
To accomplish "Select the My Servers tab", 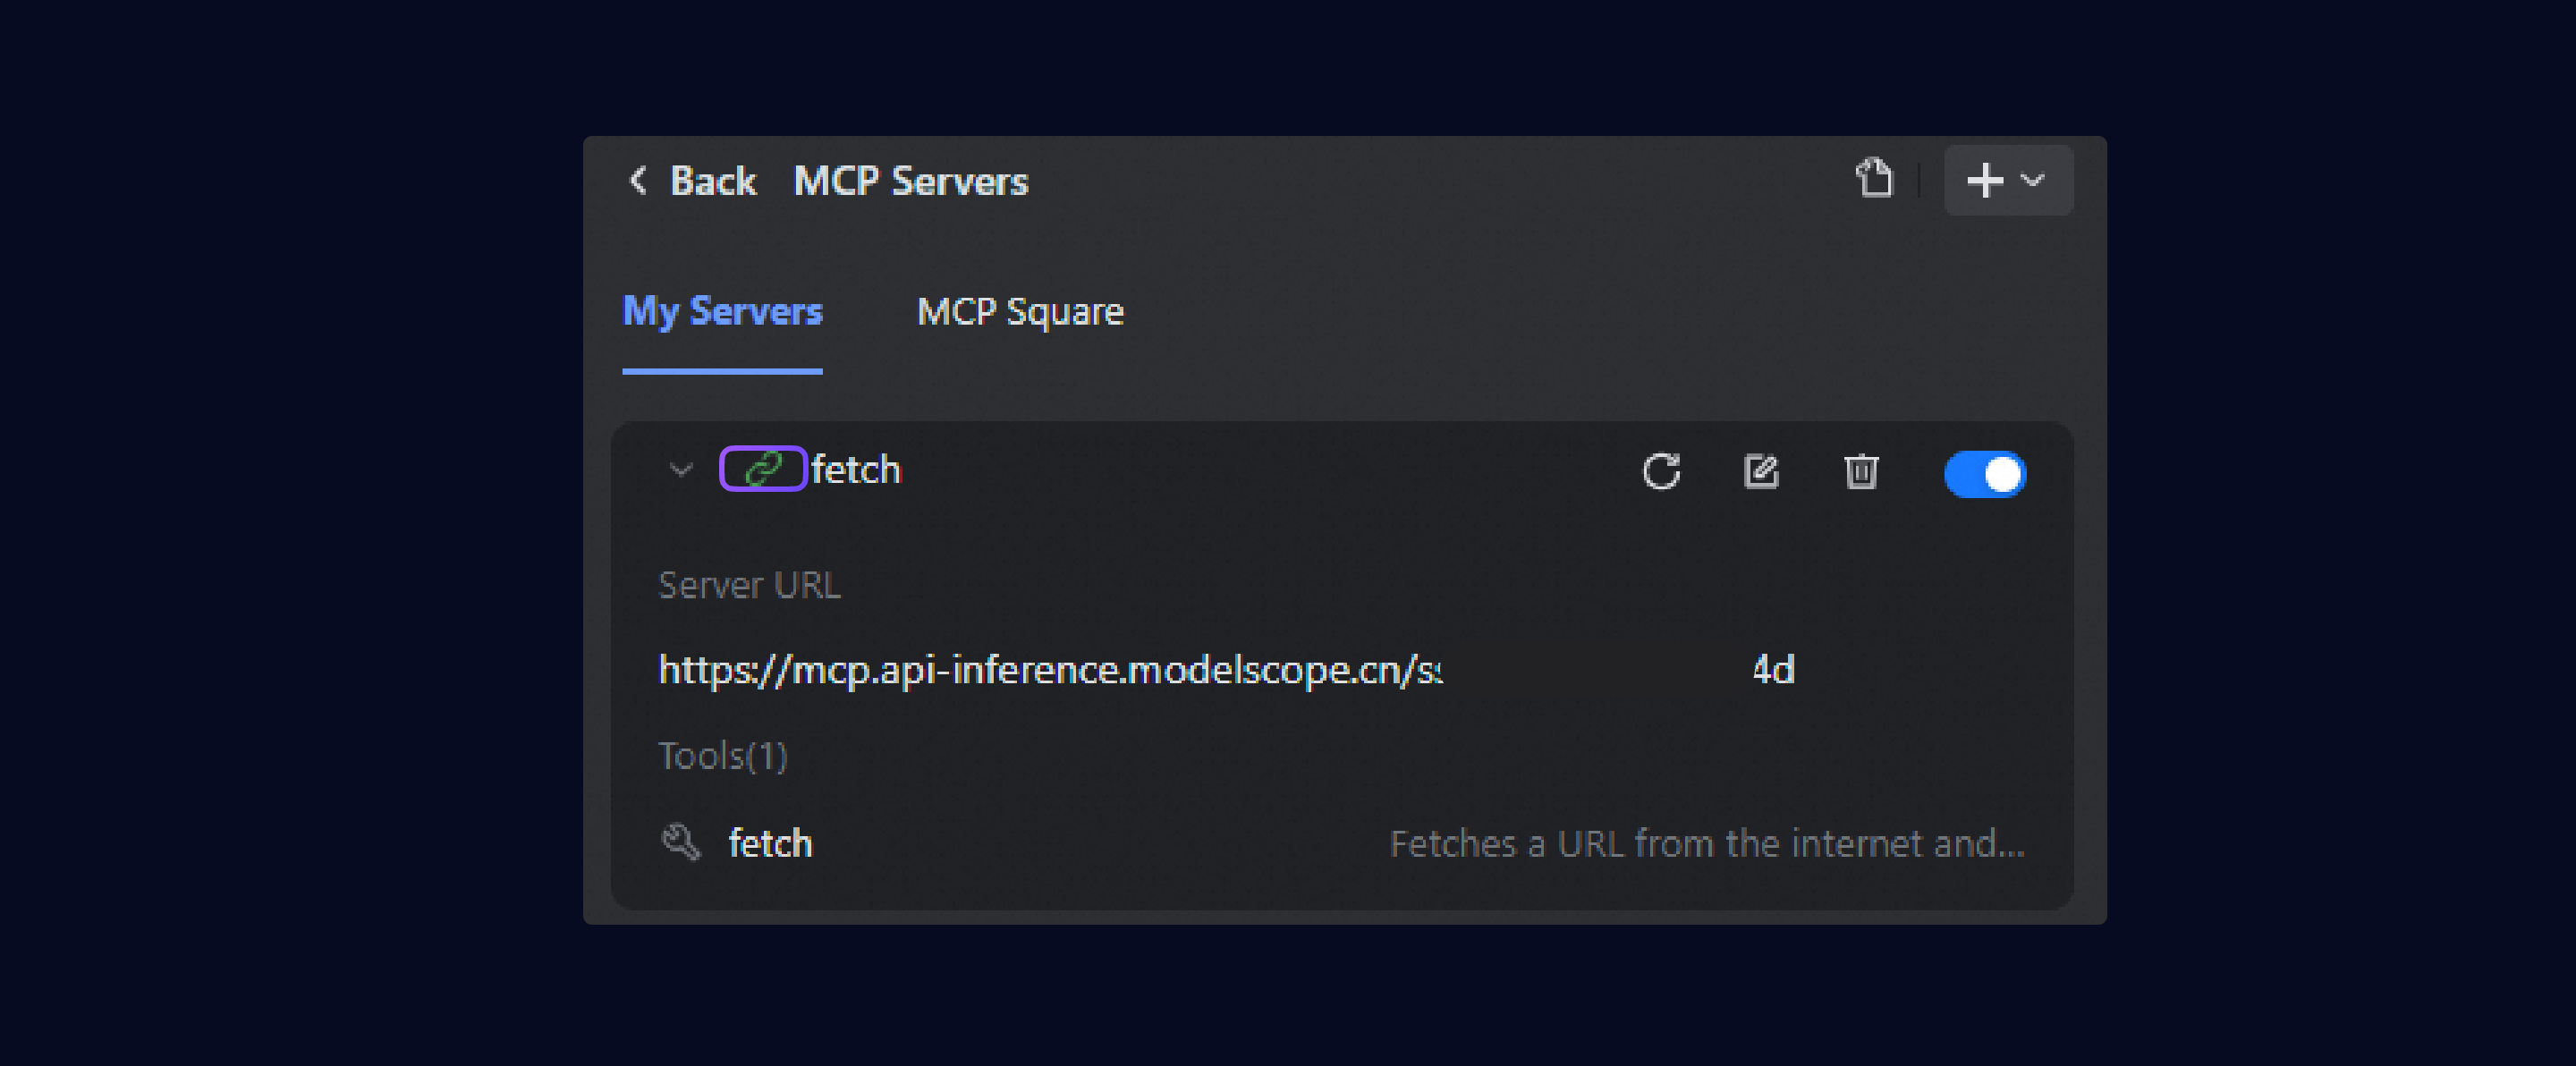I will click(722, 312).
